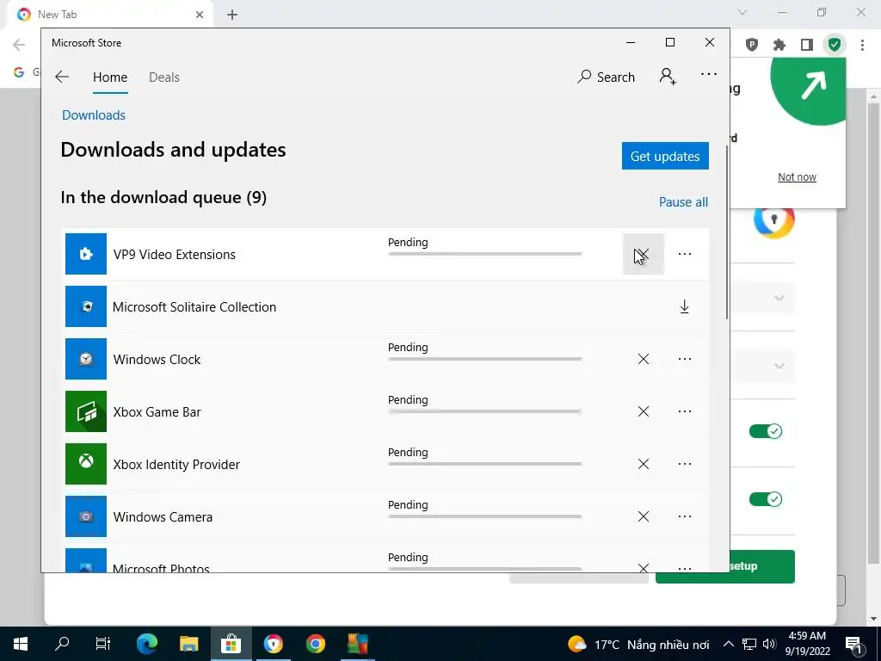Viewport: 881px width, 661px height.
Task: Open more options for Xbox Game Bar
Action: tap(684, 411)
